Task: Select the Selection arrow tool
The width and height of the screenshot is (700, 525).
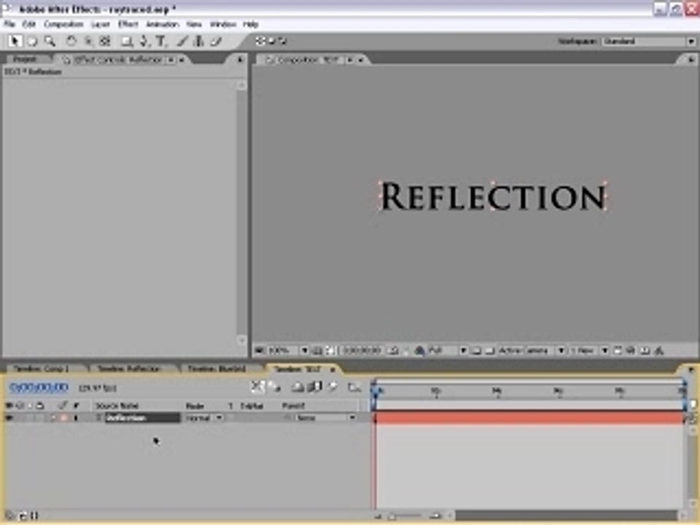Action: pos(15,42)
